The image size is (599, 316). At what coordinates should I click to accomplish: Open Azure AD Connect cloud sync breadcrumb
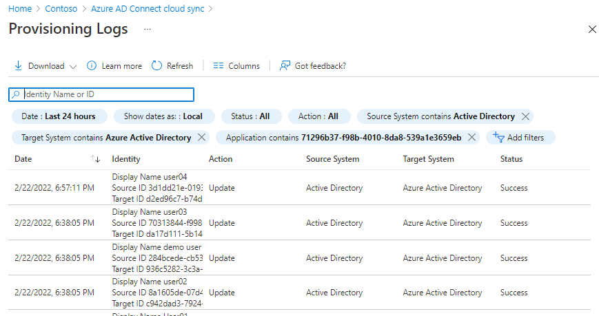(148, 9)
